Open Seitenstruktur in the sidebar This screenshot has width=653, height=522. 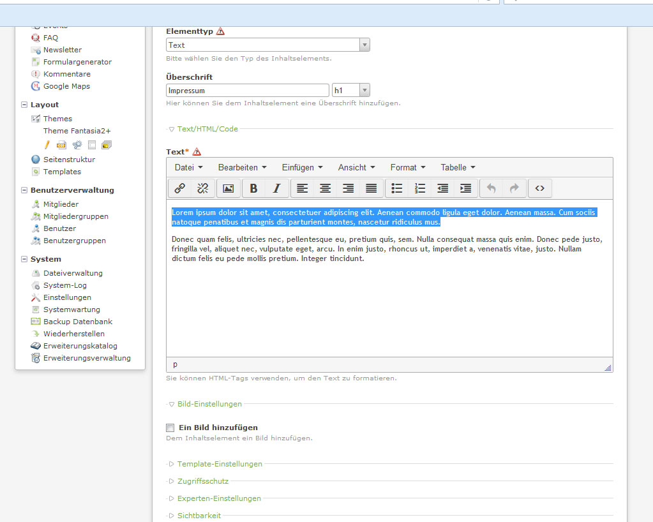tap(69, 160)
